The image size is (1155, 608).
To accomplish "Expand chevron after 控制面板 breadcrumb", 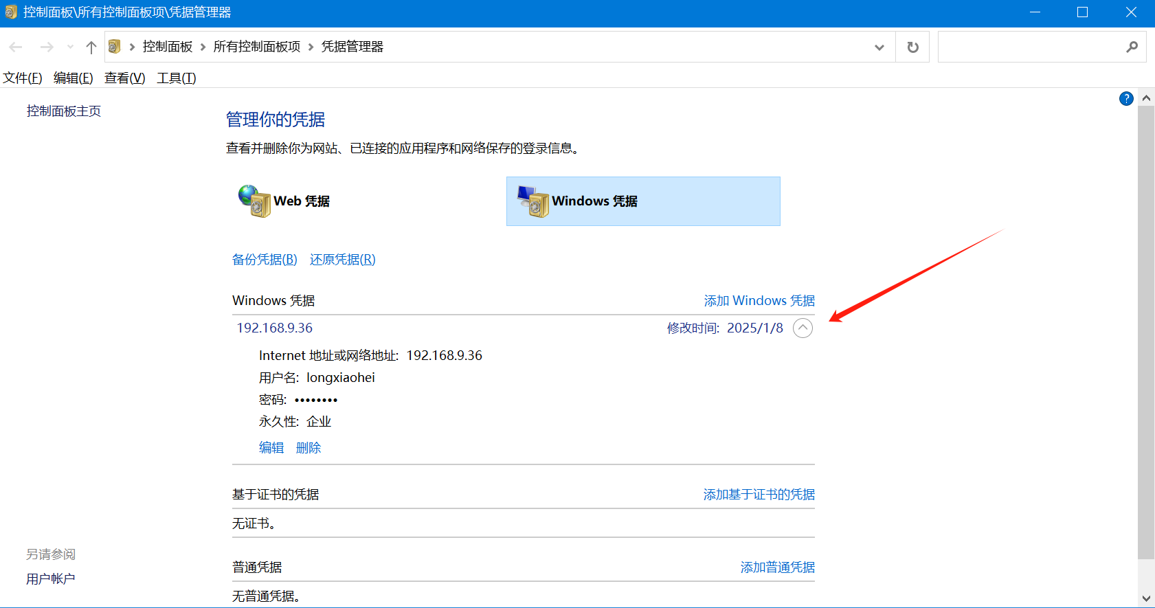I will [203, 47].
